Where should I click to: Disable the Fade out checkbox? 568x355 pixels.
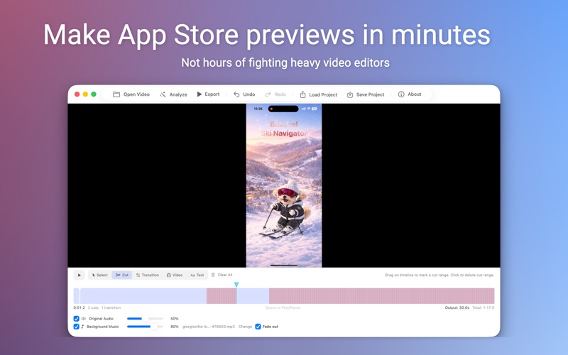[258, 327]
